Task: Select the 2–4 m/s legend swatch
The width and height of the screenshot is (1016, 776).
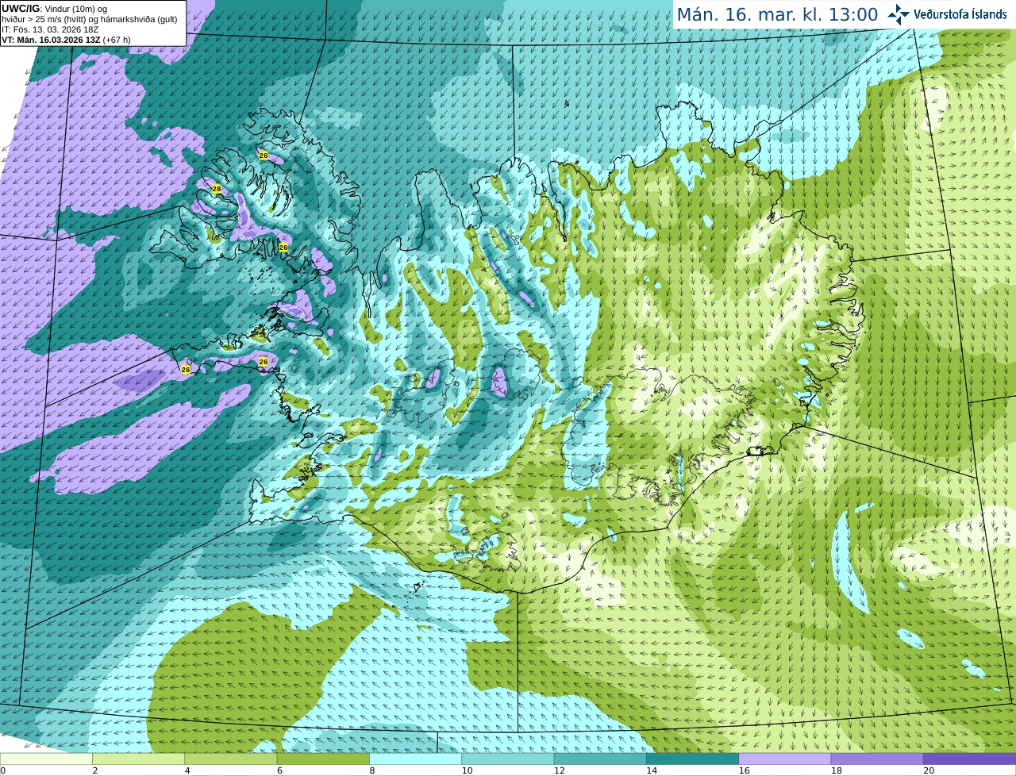Action: tap(138, 759)
